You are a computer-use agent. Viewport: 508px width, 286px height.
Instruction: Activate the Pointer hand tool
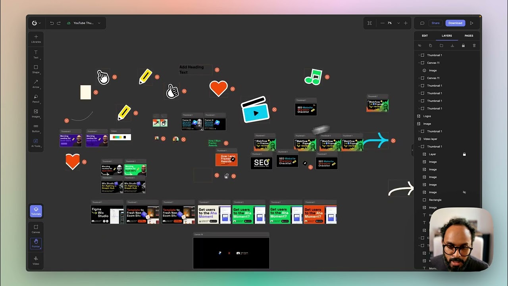coord(36,243)
